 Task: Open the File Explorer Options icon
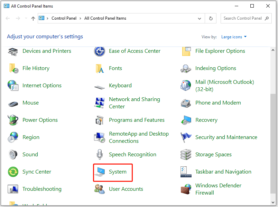pyautogui.click(x=186, y=51)
